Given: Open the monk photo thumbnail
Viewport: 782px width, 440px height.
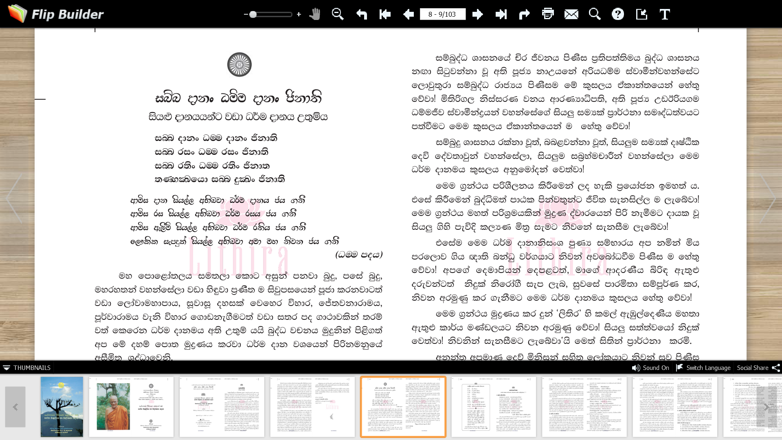Looking at the screenshot, I should click(131, 407).
